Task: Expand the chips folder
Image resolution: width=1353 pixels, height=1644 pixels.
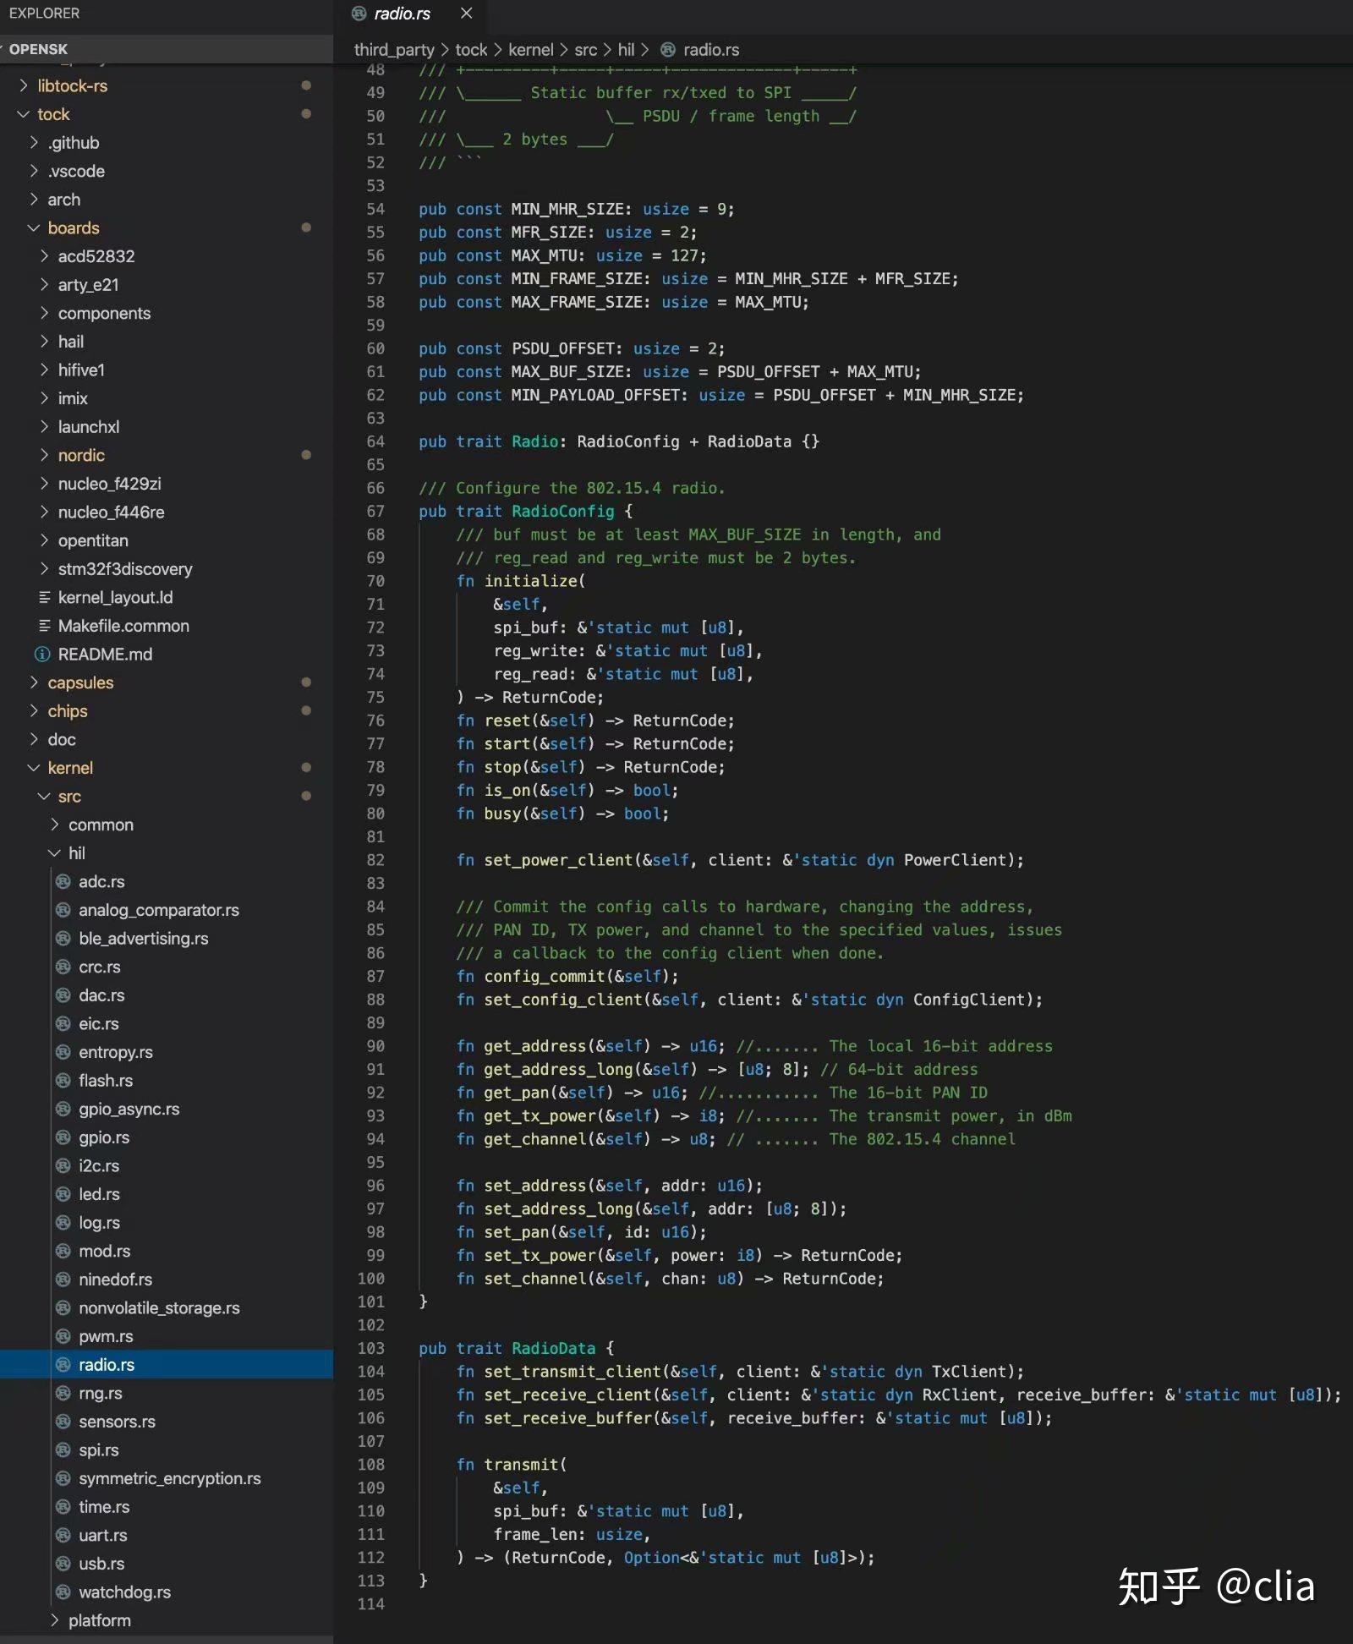Action: coord(67,711)
